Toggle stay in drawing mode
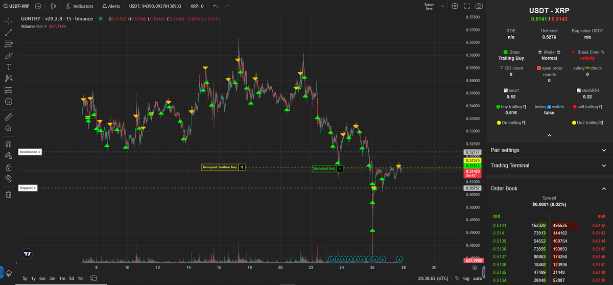The width and height of the screenshot is (613, 285). (x=8, y=155)
